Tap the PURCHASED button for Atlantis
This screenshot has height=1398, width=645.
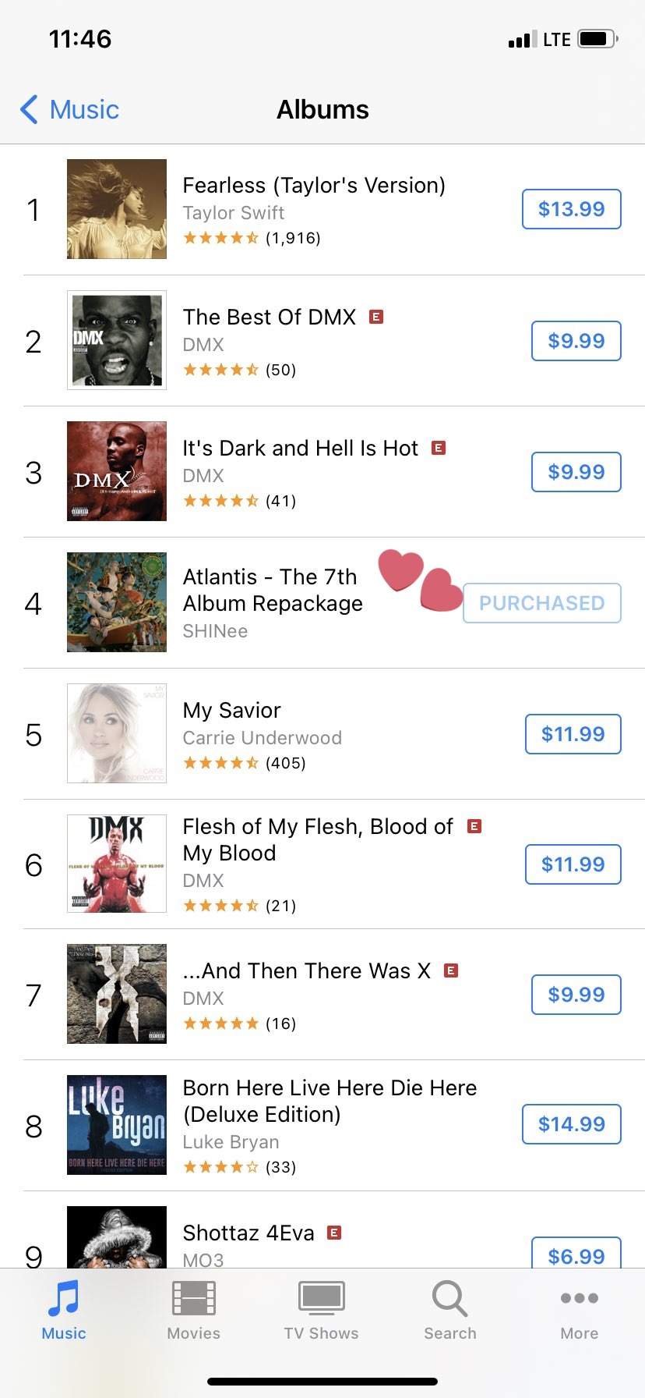(541, 603)
